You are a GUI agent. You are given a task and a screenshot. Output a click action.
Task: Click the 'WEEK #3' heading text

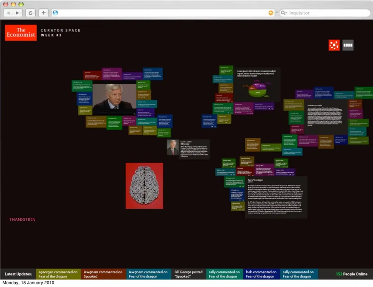[x=51, y=35]
